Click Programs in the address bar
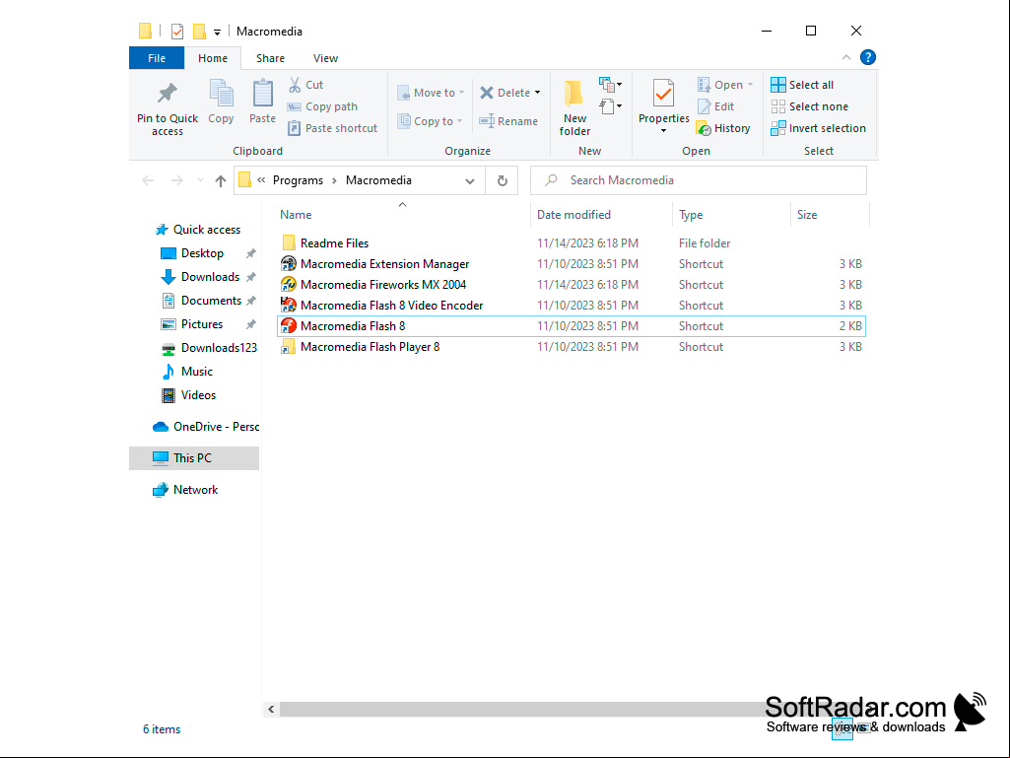 tap(298, 180)
